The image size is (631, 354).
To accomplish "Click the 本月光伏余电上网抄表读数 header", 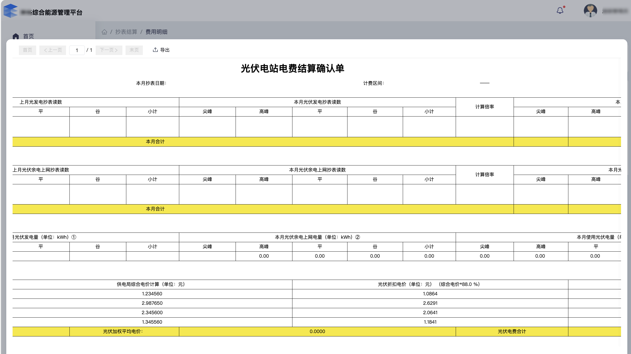I will (x=317, y=170).
